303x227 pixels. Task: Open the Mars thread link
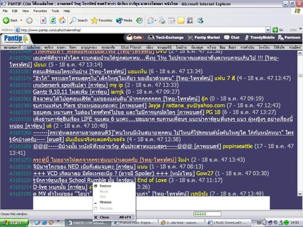pos(90,106)
